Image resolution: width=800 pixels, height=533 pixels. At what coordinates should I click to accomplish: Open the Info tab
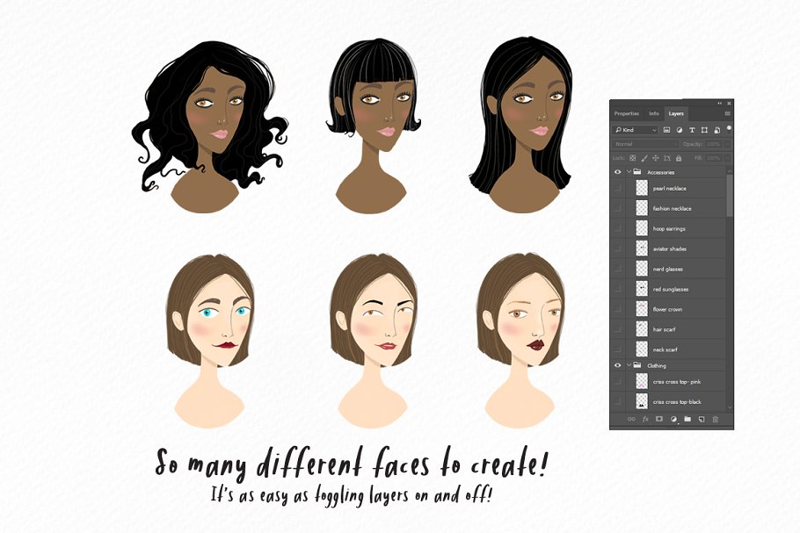point(655,113)
